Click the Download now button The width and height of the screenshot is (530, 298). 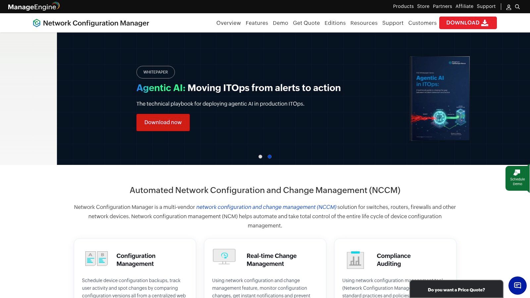[x=163, y=123]
